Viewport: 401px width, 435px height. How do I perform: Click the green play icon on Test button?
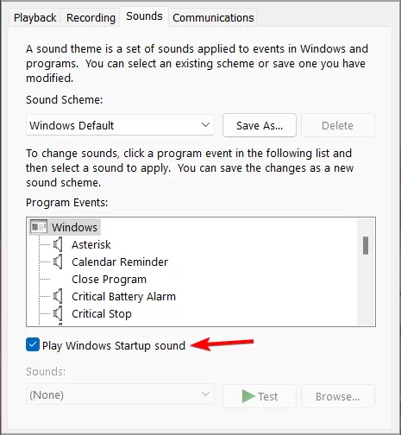pyautogui.click(x=248, y=396)
